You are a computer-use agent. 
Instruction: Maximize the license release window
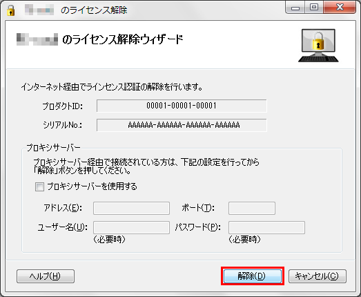click(314, 8)
